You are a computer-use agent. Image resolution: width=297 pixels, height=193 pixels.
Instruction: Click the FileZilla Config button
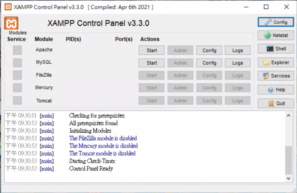pos(209,75)
